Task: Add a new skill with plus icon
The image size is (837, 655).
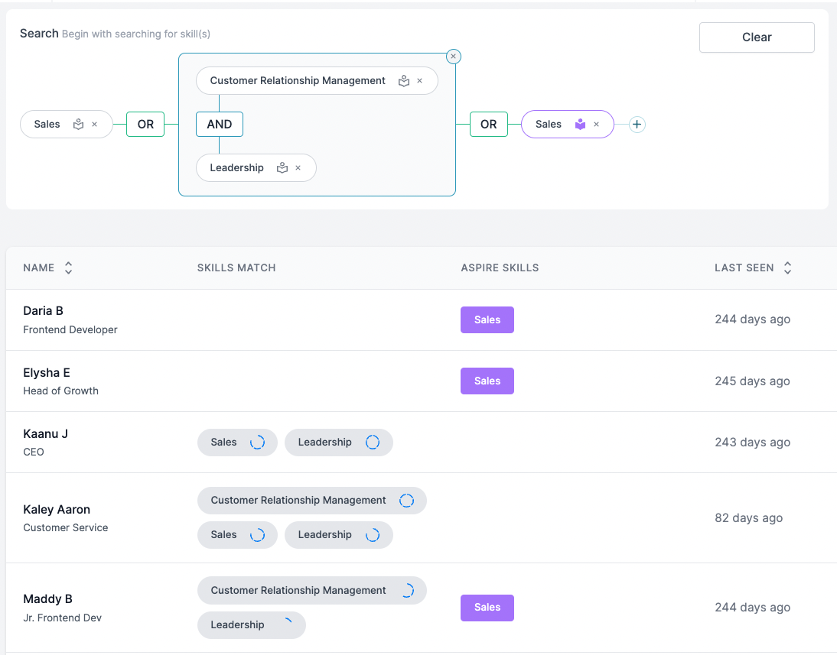Action: point(637,125)
